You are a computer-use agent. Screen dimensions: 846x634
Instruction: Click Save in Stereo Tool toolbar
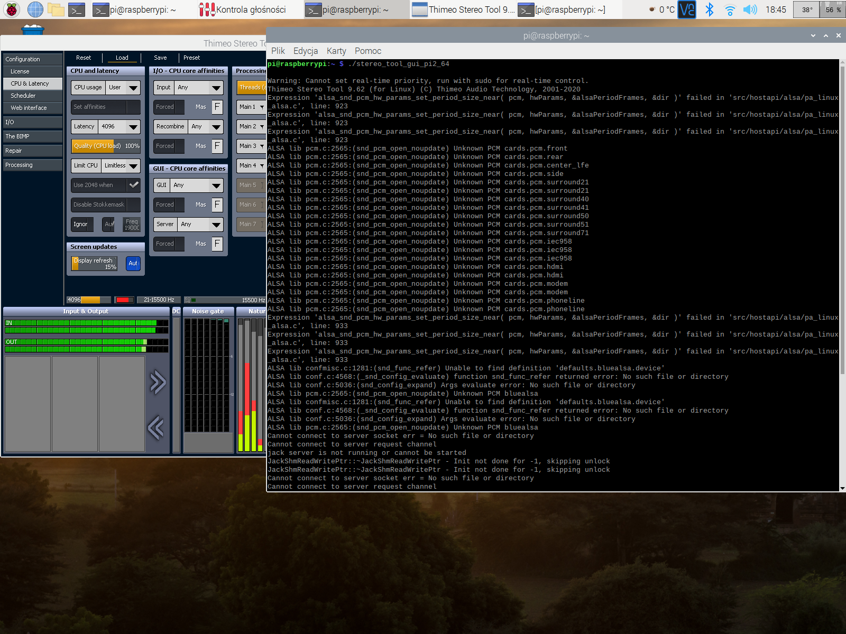point(160,58)
